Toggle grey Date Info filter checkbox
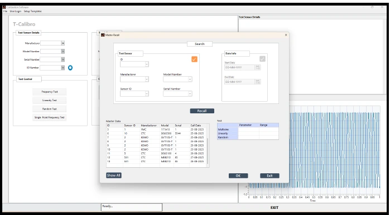Screen dimensions: 390x215 [x=262, y=59]
